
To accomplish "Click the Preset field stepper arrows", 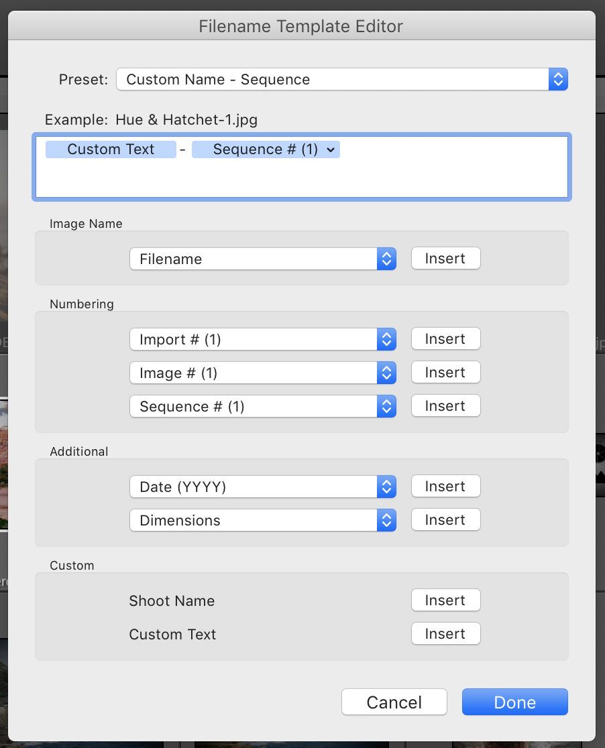I will (x=558, y=79).
